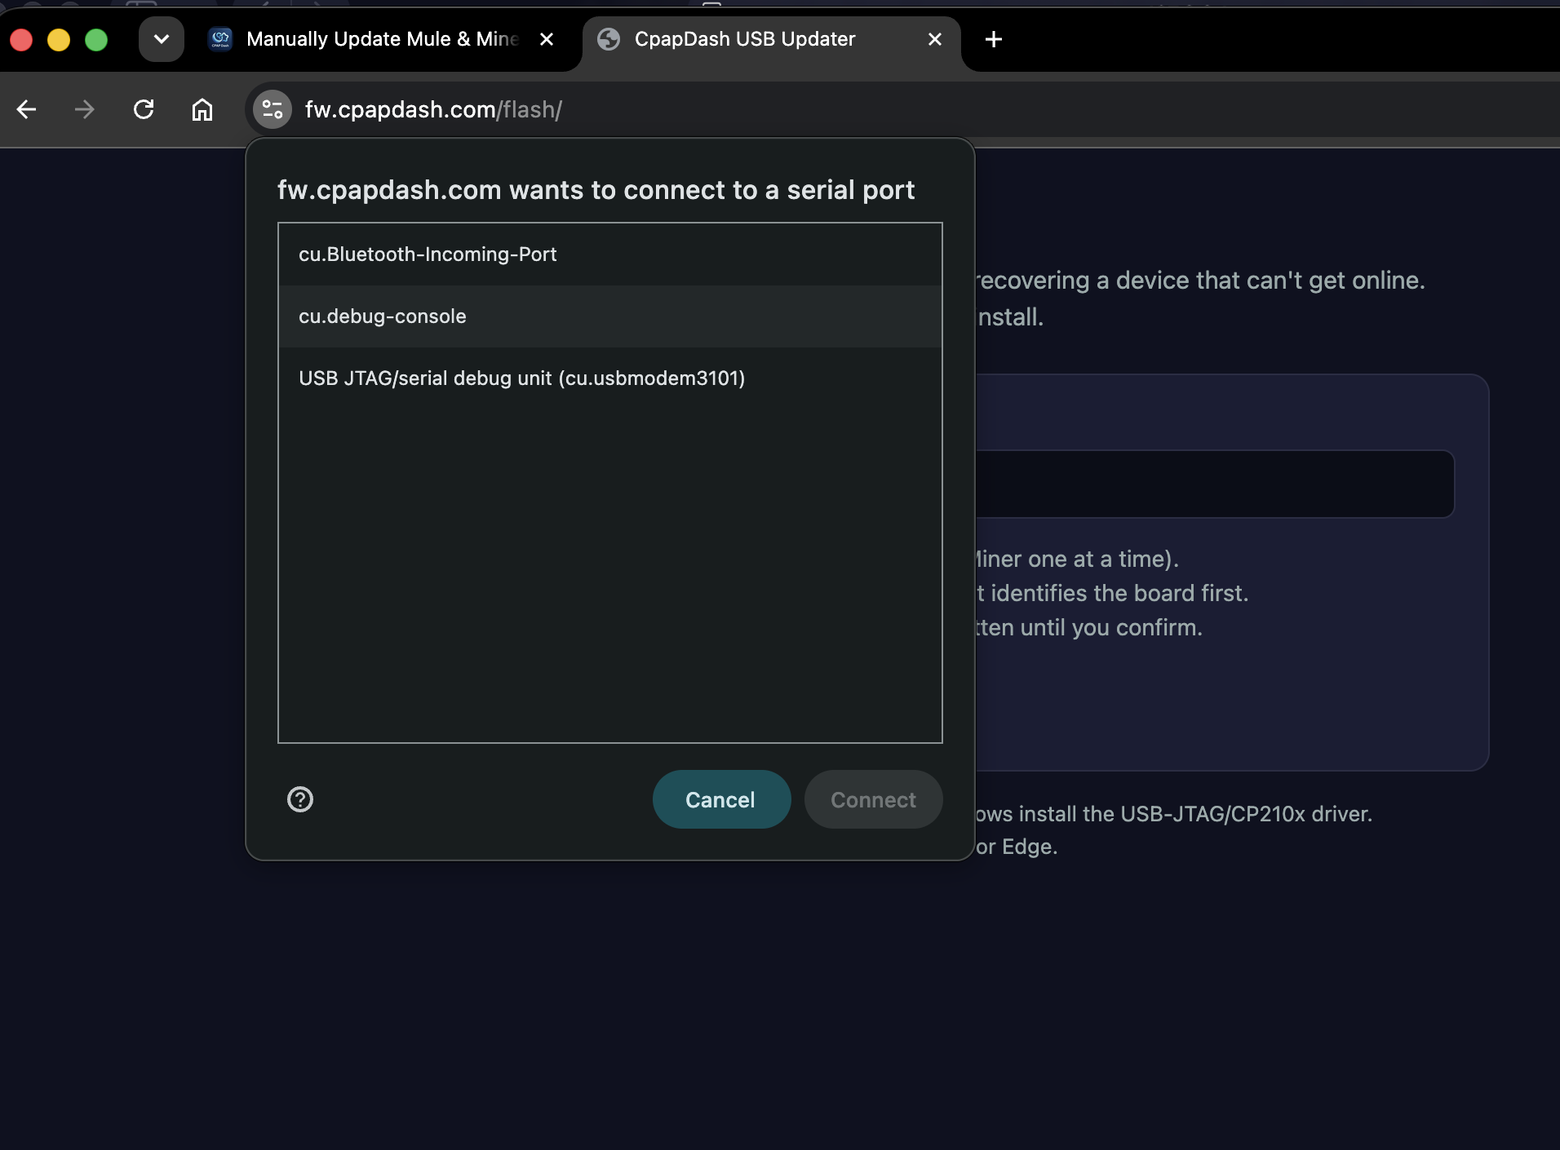This screenshot has width=1560, height=1150.
Task: Select cu.Bluetooth-Incoming-Port serial port
Action: coord(610,254)
